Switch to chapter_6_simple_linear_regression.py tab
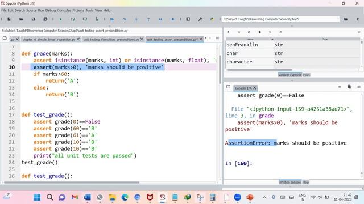 coord(49,40)
